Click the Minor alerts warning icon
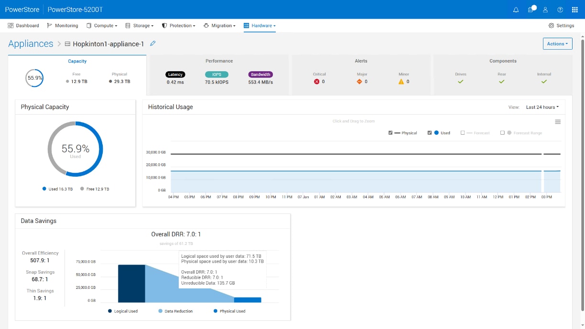Screen dimensions: 585x329 tap(401, 82)
